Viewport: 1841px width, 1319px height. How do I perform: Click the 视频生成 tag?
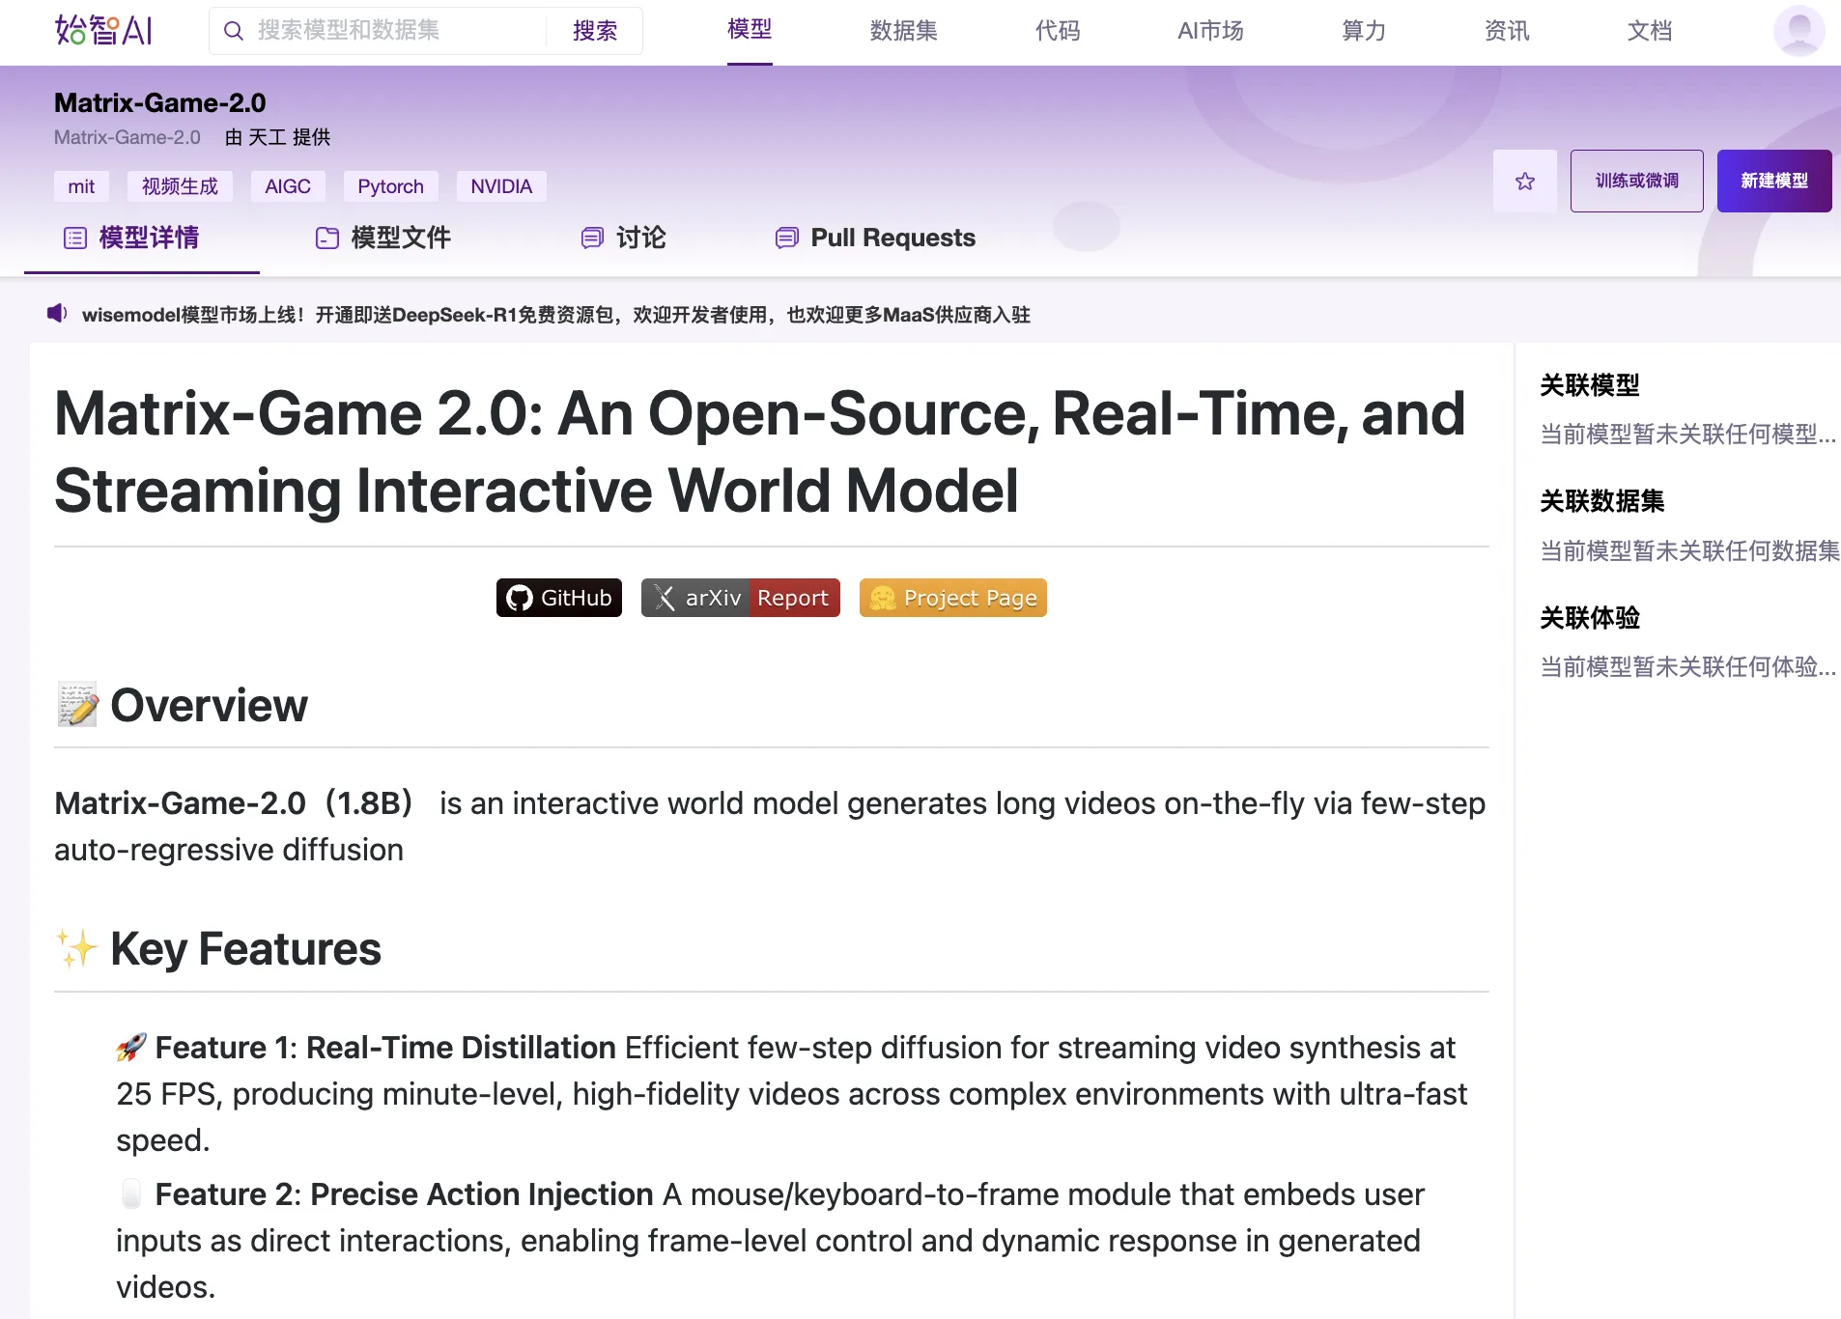click(x=180, y=186)
